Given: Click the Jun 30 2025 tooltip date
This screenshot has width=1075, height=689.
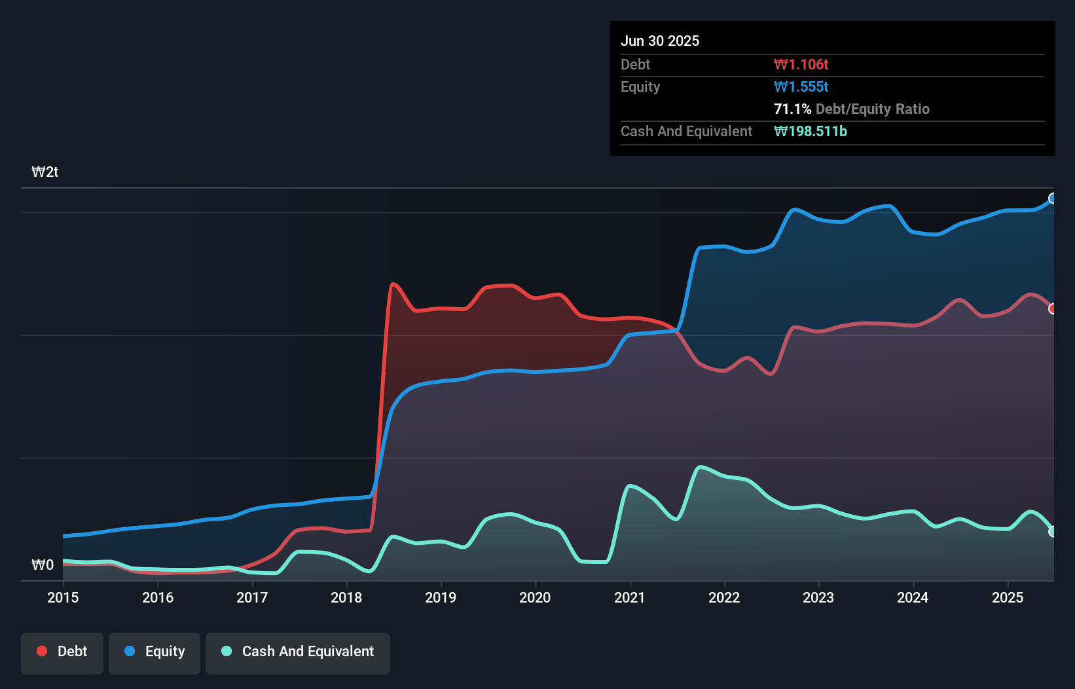Looking at the screenshot, I should tap(660, 41).
